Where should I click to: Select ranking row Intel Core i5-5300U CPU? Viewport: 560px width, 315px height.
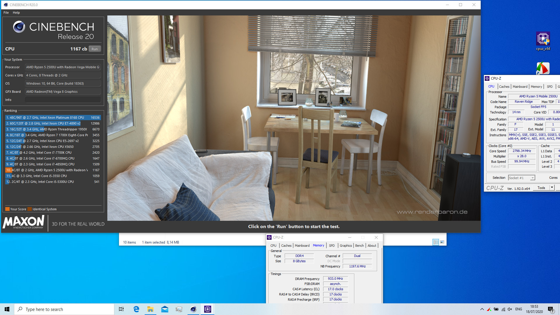[53, 182]
